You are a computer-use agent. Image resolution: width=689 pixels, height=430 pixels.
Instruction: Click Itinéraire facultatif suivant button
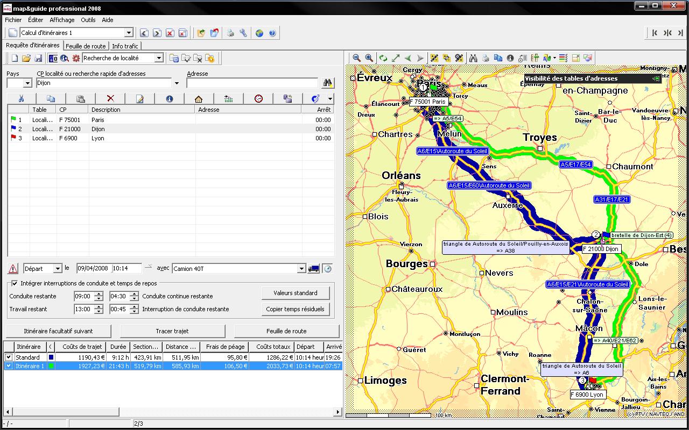click(x=58, y=331)
